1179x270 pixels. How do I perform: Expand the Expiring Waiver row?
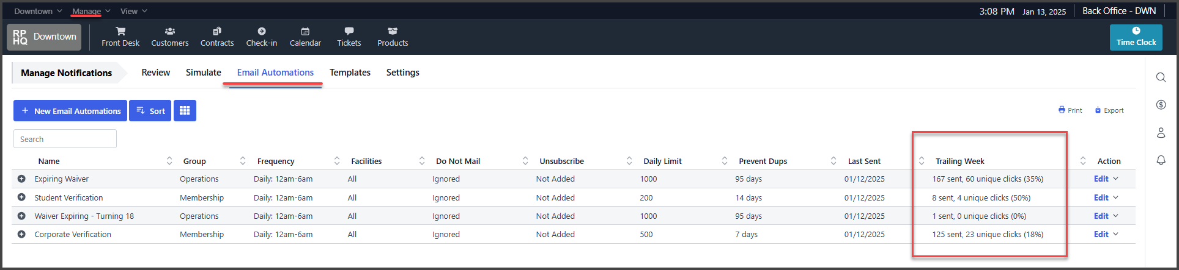(x=21, y=179)
